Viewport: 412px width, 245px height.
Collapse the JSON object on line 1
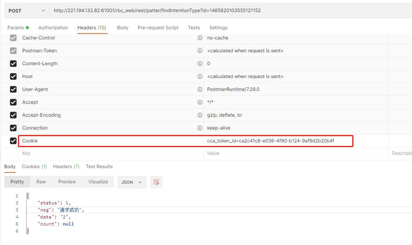click(x=27, y=195)
